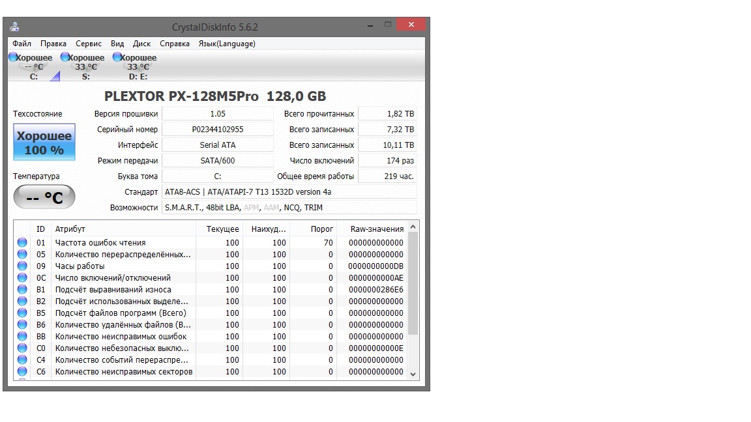Click status orb for attribute 09 row

tap(23, 266)
